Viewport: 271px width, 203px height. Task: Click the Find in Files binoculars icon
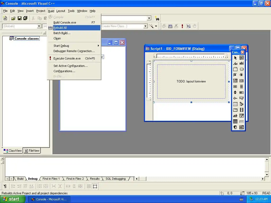[157, 18]
